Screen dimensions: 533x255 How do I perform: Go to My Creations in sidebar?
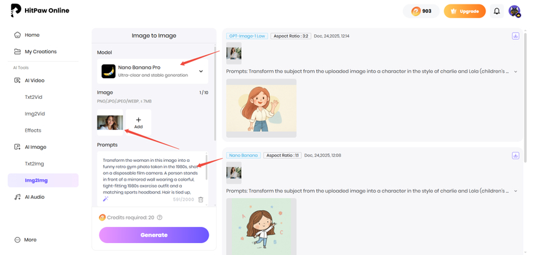(x=40, y=51)
